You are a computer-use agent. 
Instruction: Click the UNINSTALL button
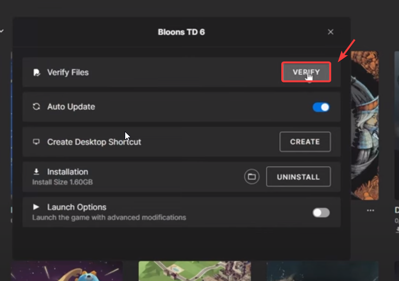[298, 177]
